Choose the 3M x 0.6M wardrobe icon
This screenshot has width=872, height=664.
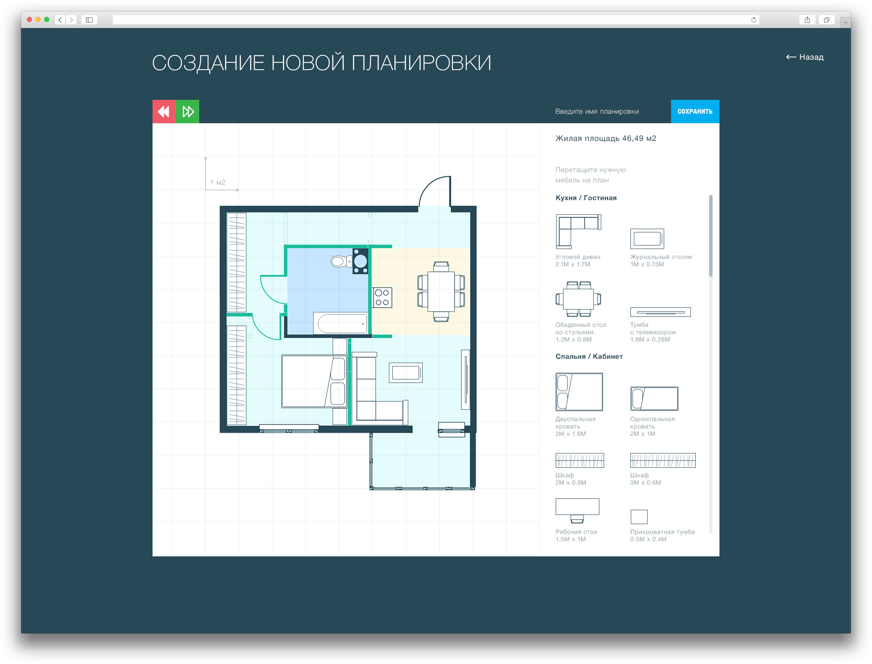663,460
